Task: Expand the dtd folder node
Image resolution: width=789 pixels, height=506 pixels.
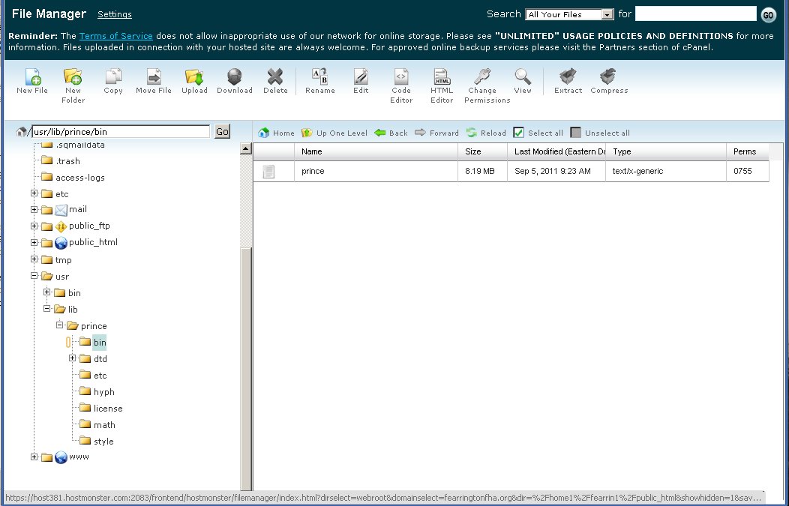Action: (x=73, y=358)
